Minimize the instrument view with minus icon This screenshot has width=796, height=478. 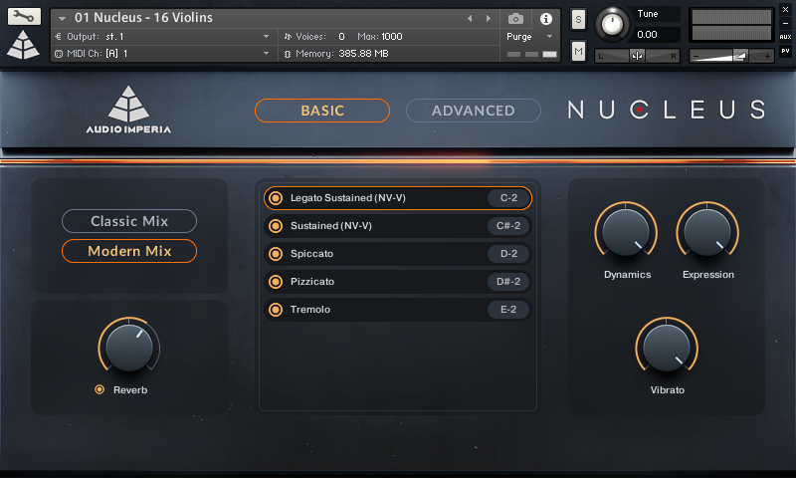[785, 23]
